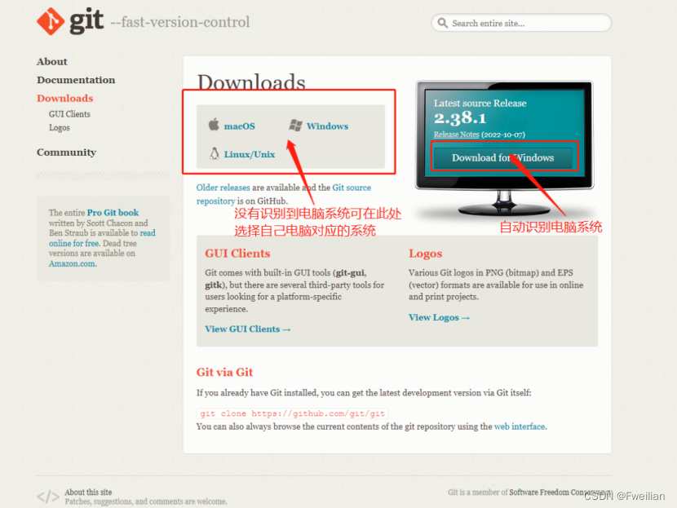Click the About this site text

(x=88, y=492)
